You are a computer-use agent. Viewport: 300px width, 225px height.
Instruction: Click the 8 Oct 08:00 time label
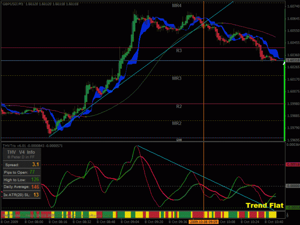coord(34,222)
